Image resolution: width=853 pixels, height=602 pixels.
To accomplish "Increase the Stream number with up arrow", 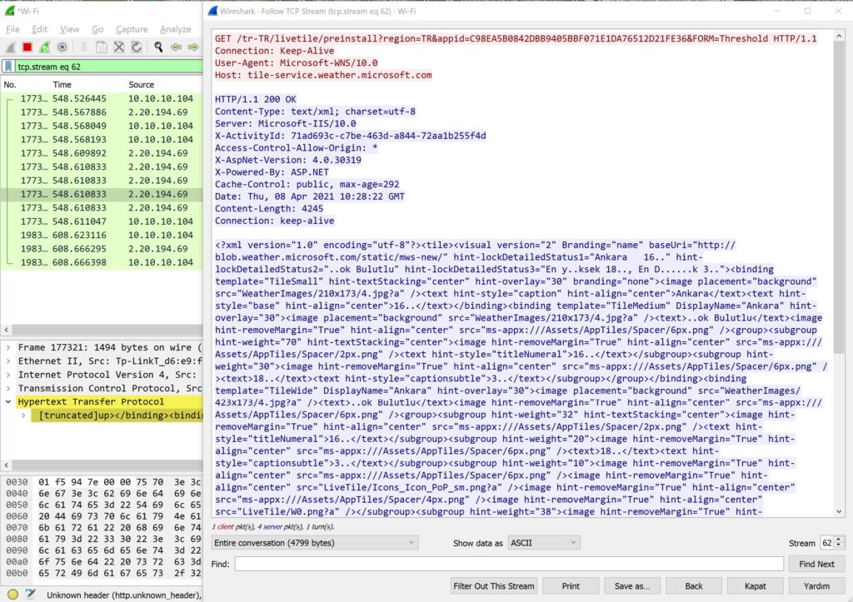I will point(838,540).
